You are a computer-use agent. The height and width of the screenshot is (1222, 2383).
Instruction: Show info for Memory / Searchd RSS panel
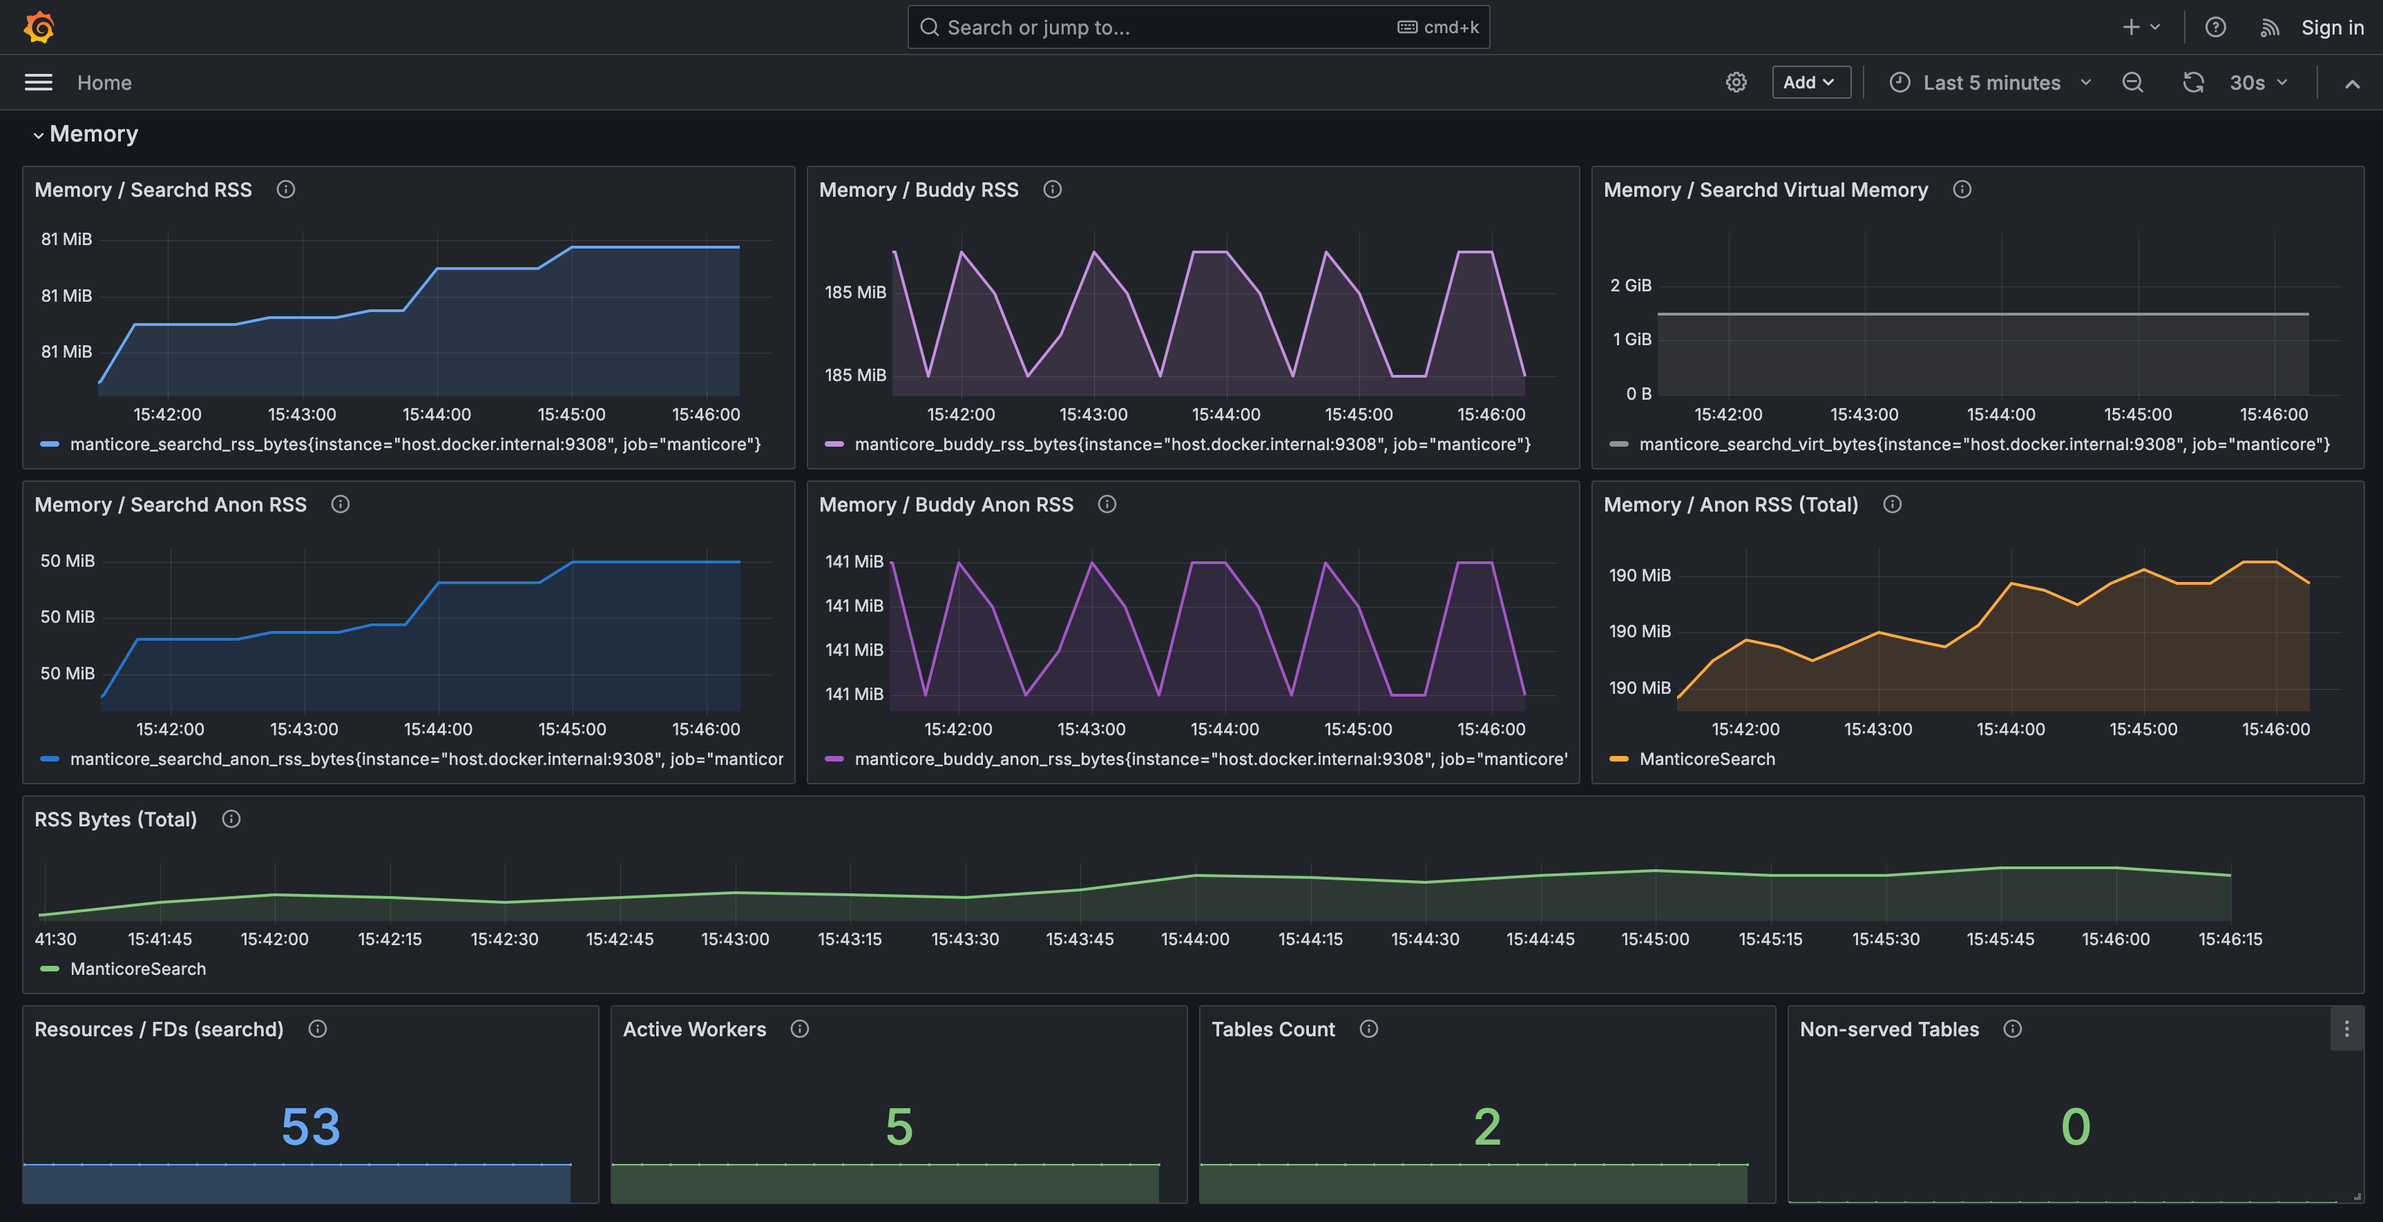coord(286,189)
